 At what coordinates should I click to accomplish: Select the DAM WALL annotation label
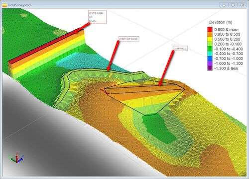click(180, 49)
